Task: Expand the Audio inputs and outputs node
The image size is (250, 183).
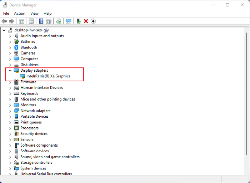Action: point(10,36)
